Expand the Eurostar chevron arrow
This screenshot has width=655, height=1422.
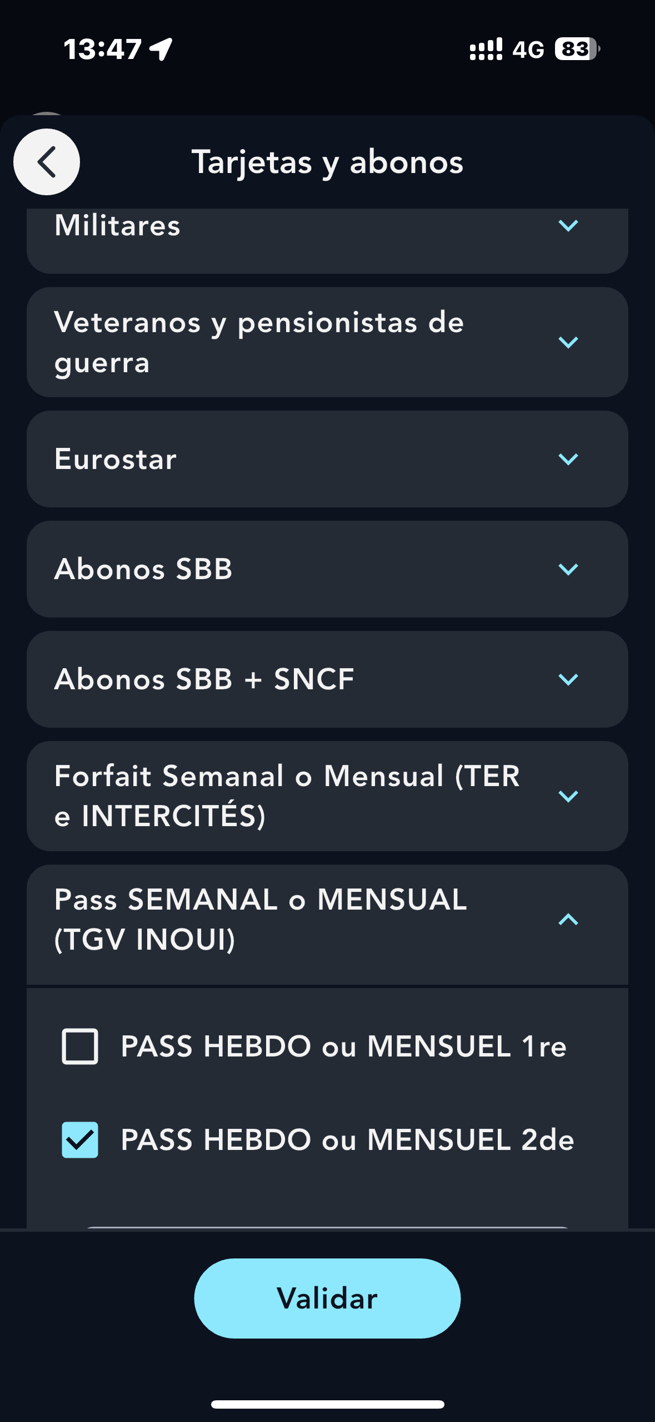point(568,459)
